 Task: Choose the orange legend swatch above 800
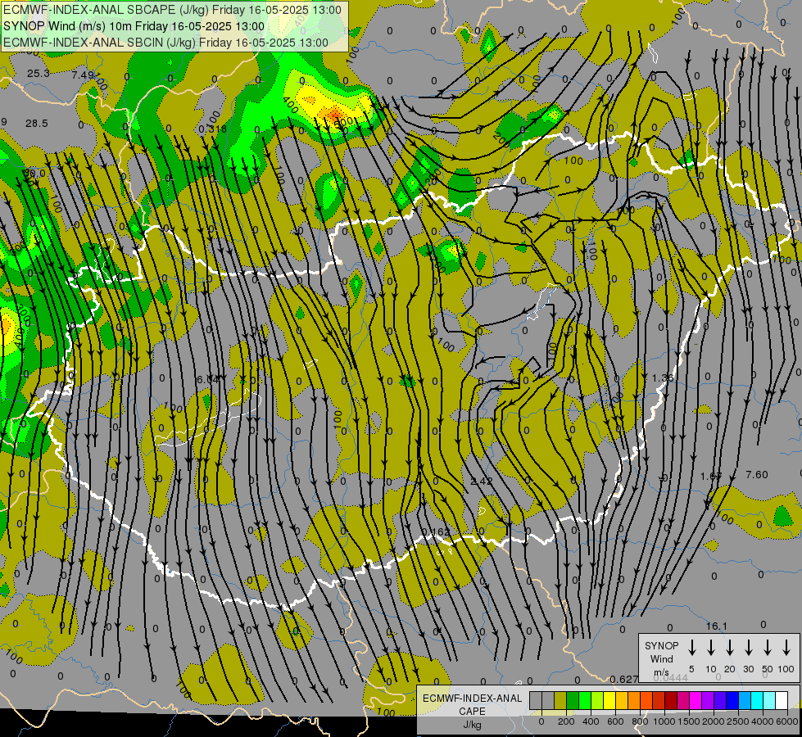[x=634, y=700]
